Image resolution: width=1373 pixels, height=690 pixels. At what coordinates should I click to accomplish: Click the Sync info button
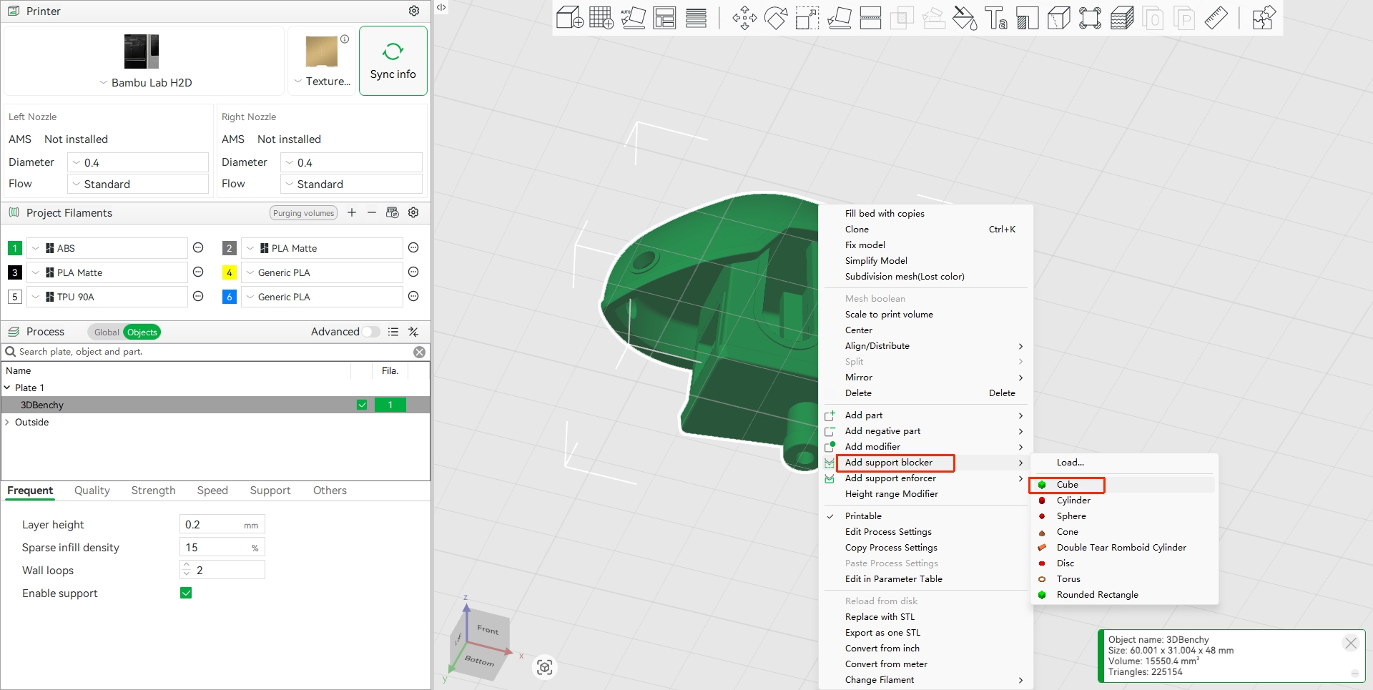pyautogui.click(x=393, y=61)
